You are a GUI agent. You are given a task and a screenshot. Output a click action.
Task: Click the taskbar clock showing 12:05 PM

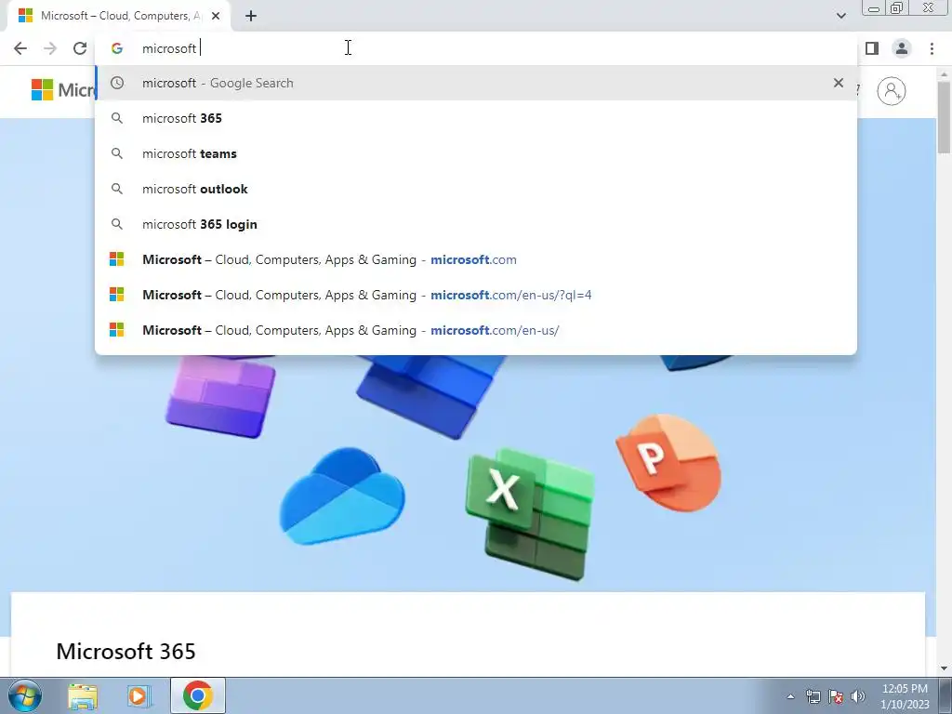click(x=905, y=696)
